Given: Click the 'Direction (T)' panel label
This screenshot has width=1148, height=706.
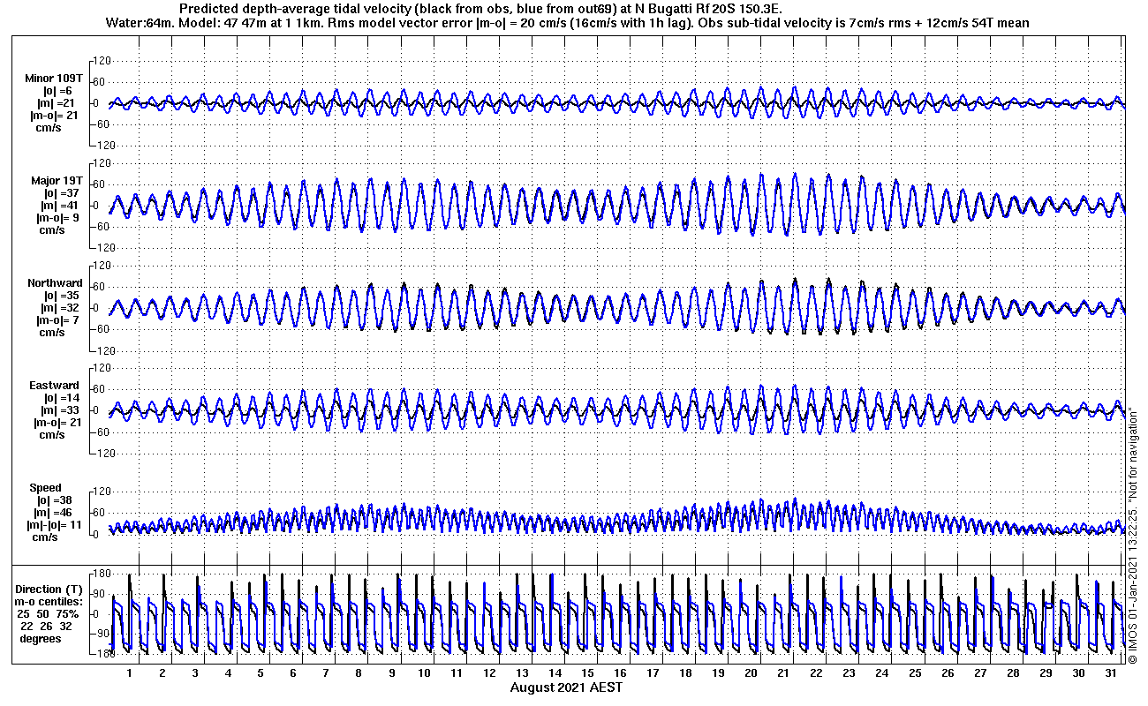Looking at the screenshot, I should click(51, 589).
